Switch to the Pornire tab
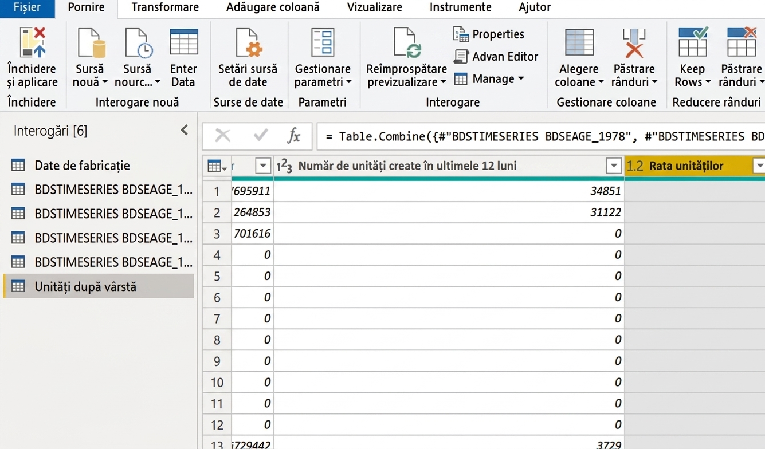765x449 pixels. (x=86, y=7)
